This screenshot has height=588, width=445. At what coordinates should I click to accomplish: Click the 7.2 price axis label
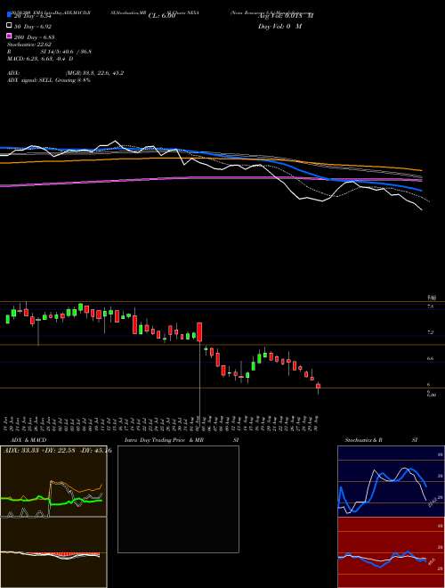coord(431,332)
